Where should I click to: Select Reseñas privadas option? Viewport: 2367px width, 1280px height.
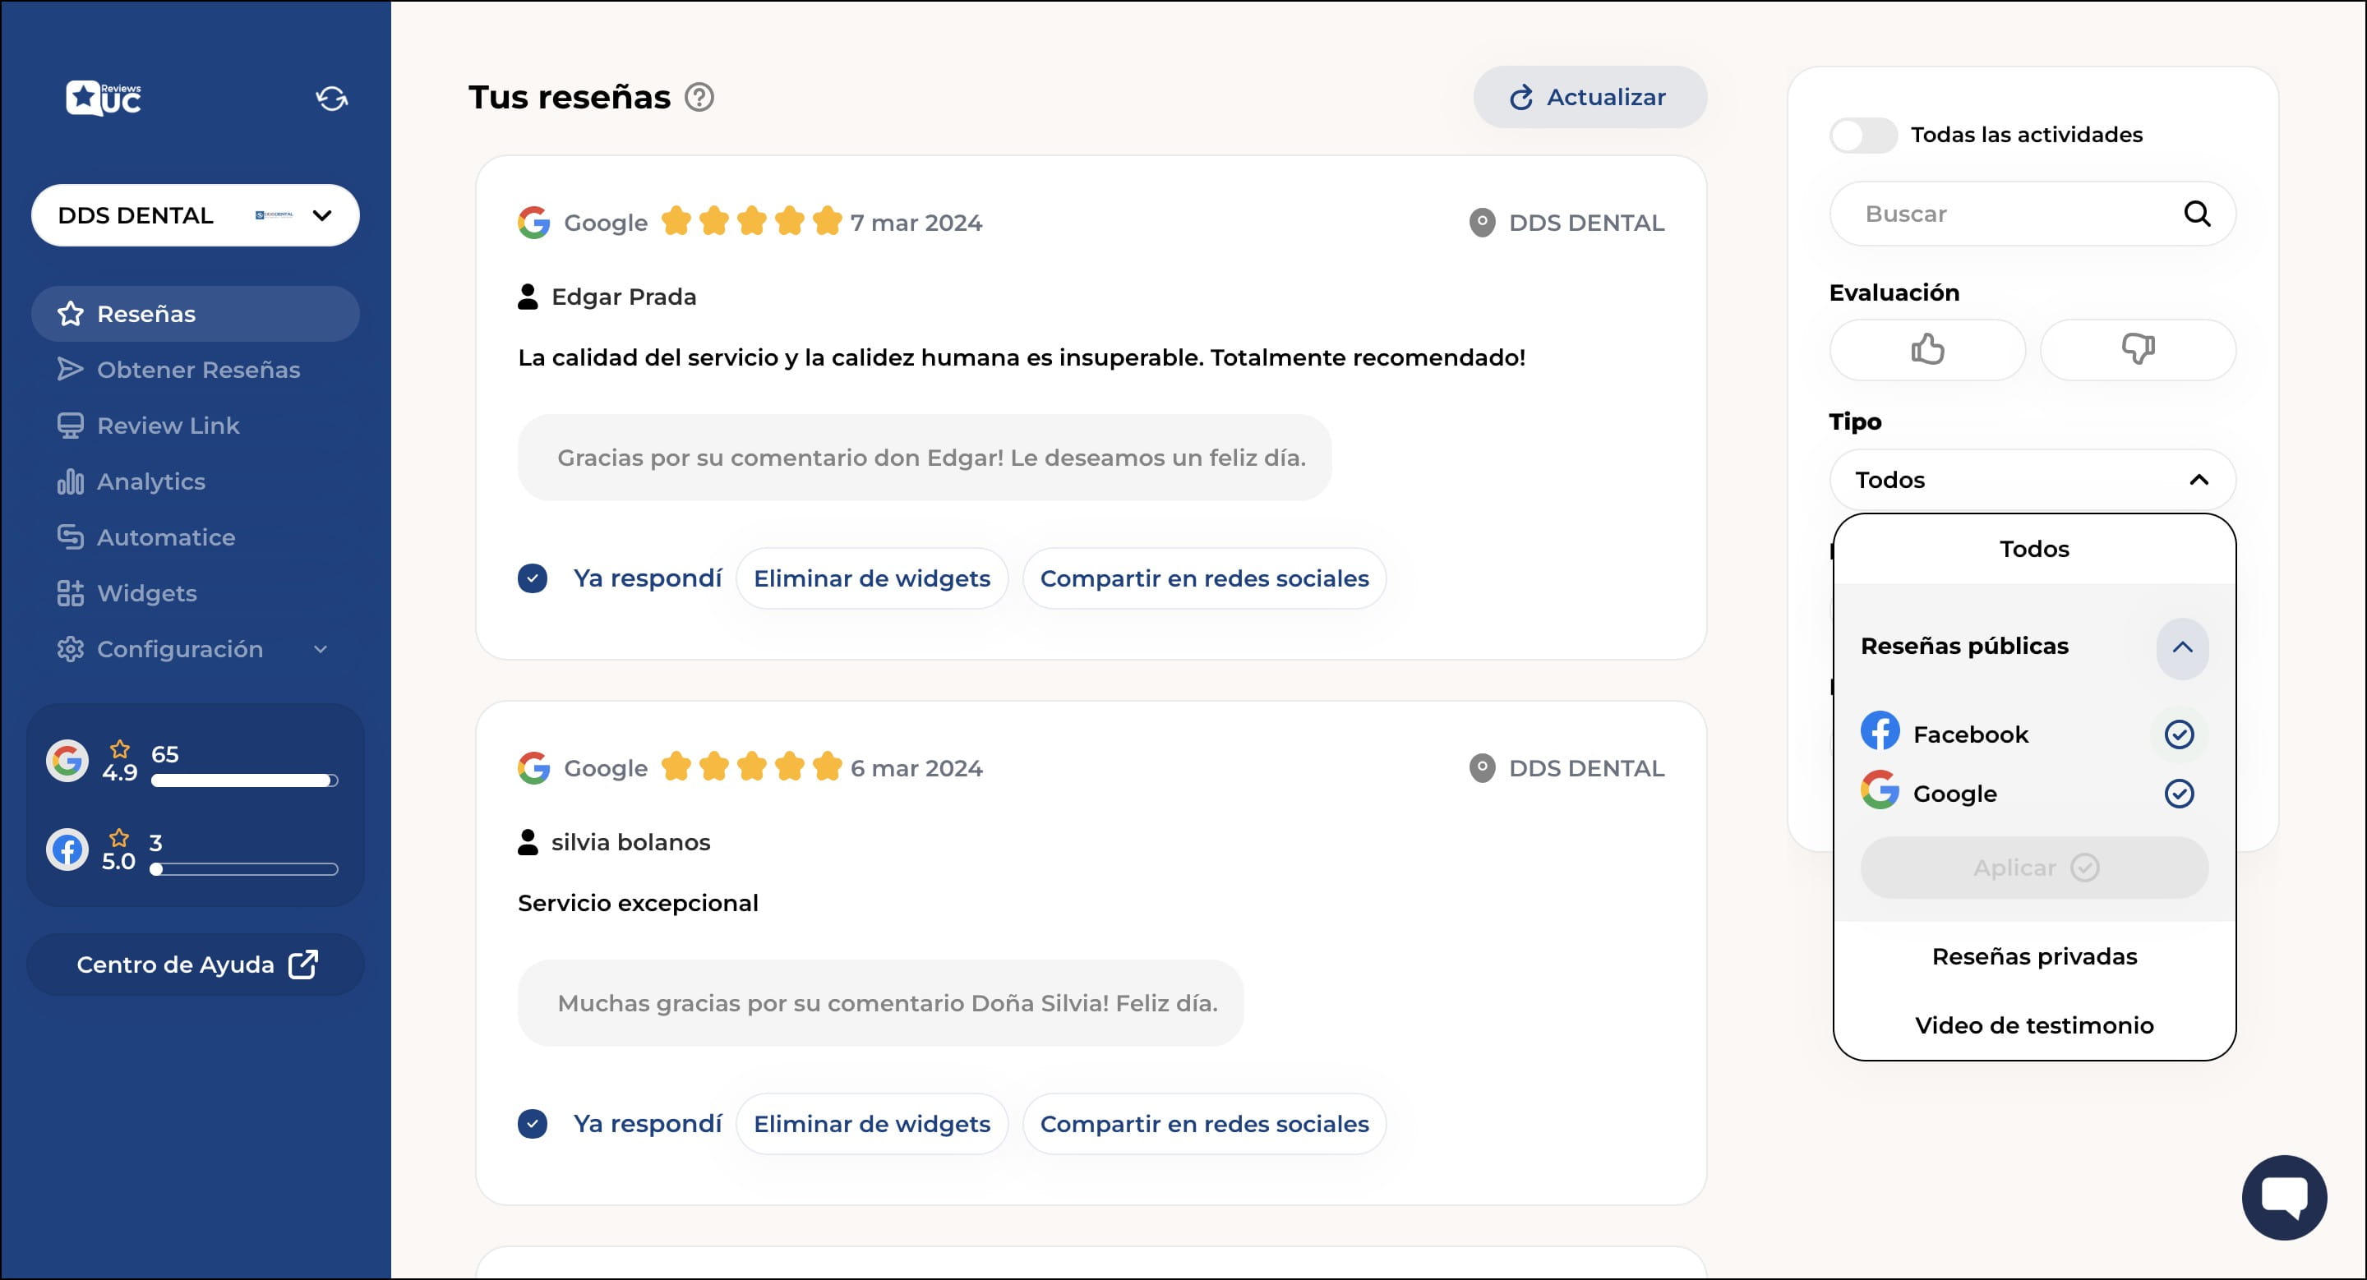point(2034,957)
